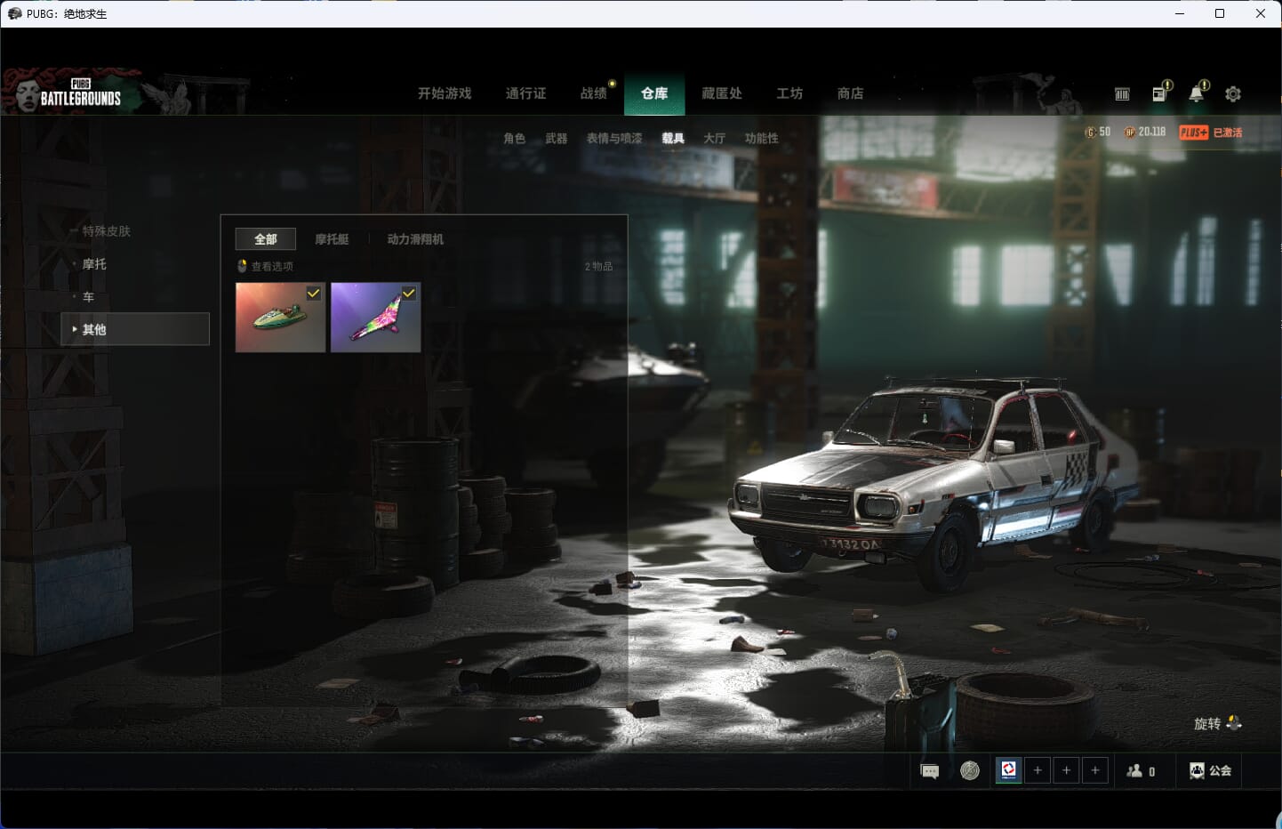1282x829 pixels.
Task: Expand the 特殊皮肤 category
Action: (x=106, y=230)
